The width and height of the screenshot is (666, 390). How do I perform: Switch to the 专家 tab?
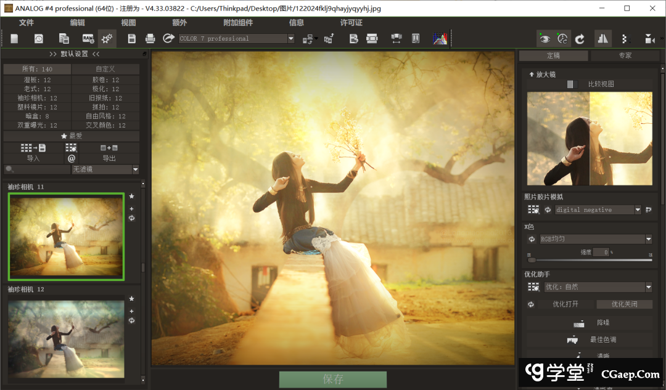(x=625, y=55)
